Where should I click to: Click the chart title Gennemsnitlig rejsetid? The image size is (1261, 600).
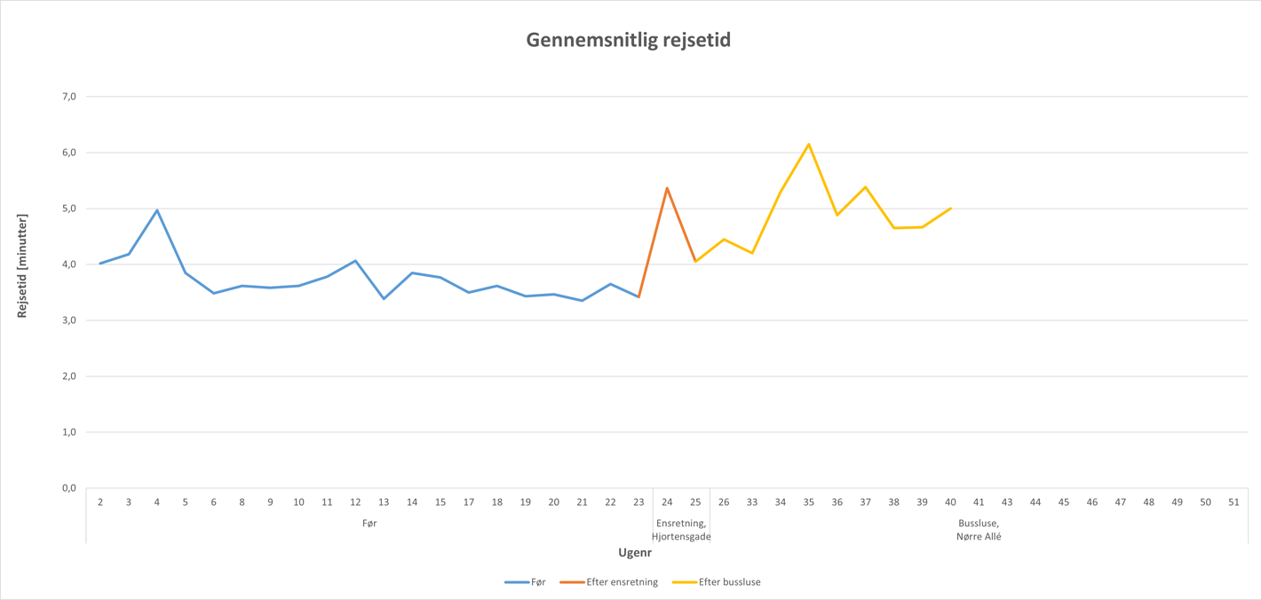tap(629, 41)
